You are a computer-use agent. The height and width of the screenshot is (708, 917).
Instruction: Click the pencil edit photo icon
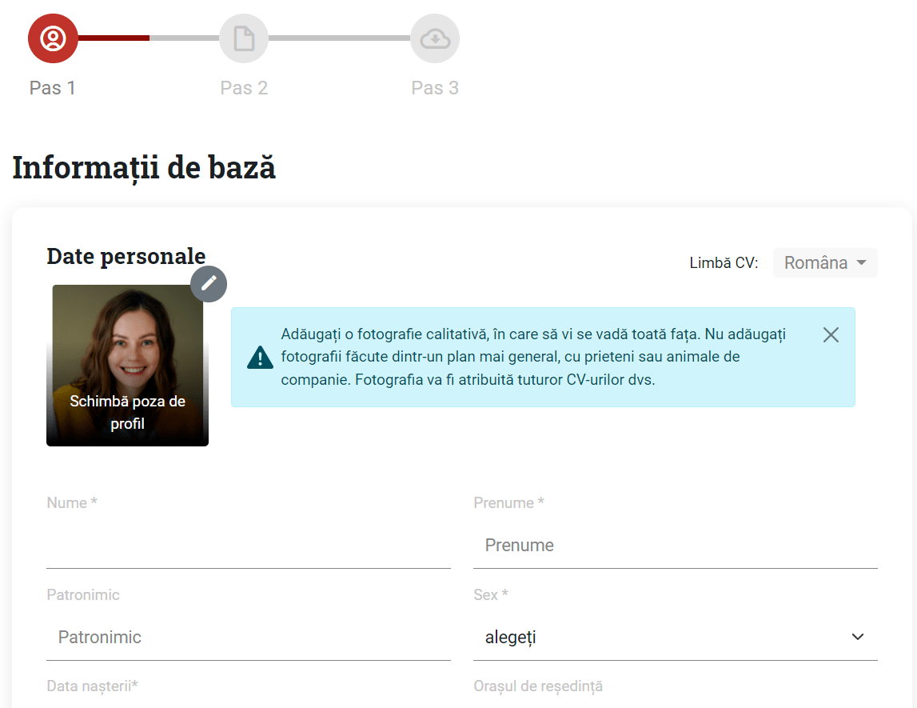[x=209, y=284]
